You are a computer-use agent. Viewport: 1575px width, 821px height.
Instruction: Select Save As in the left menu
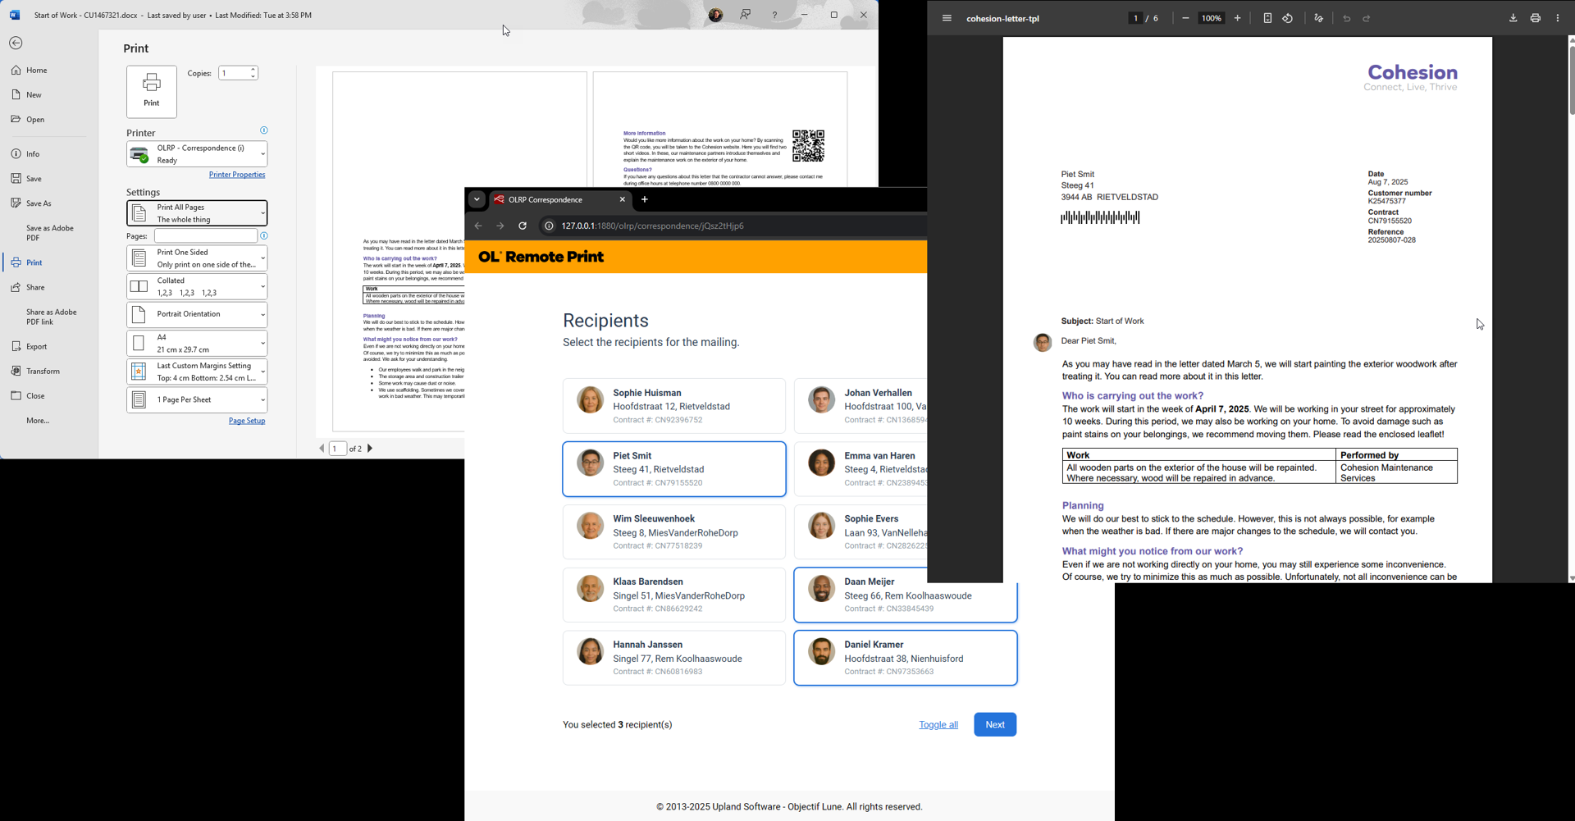pyautogui.click(x=39, y=203)
